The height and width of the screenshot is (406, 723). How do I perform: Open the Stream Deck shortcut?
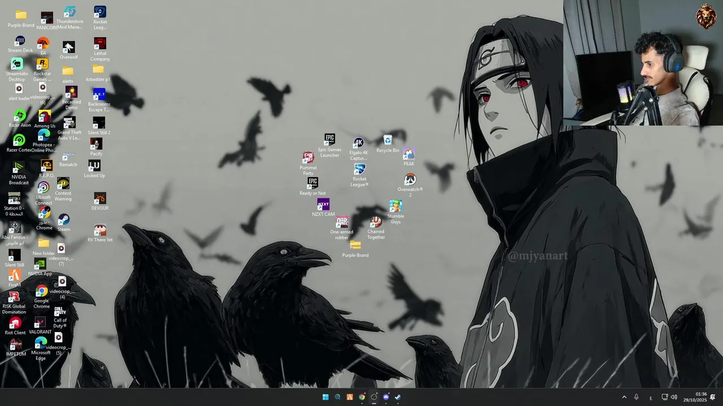pyautogui.click(x=20, y=45)
